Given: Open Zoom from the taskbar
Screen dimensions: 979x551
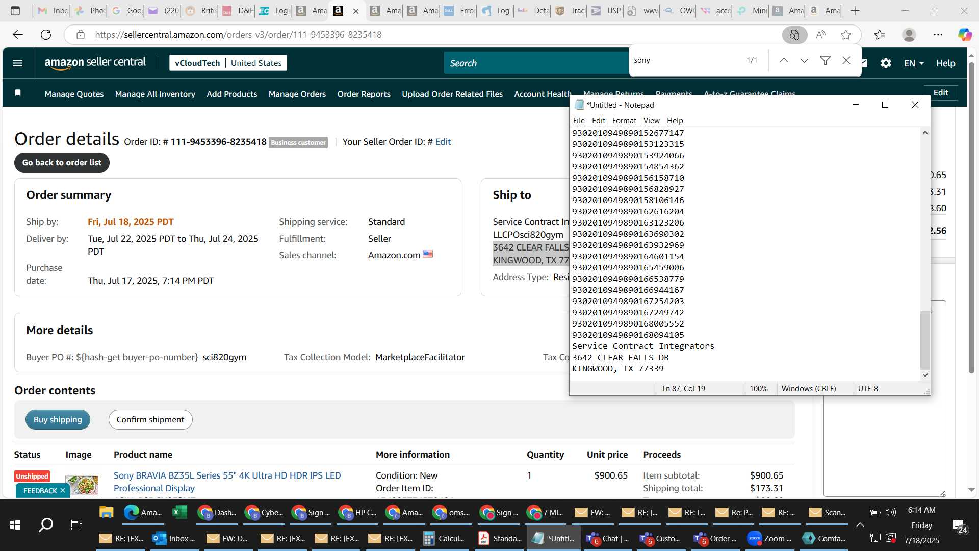Looking at the screenshot, I should 769,538.
